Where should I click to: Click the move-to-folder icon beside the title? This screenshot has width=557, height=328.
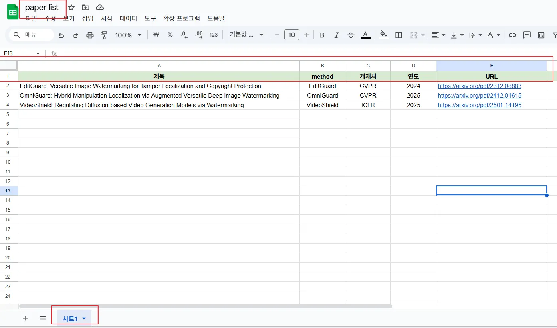(x=85, y=7)
